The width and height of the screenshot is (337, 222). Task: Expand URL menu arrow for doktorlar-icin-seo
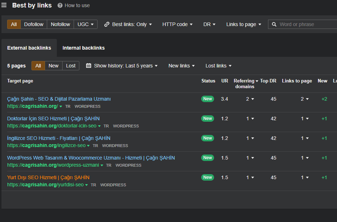(x=99, y=126)
